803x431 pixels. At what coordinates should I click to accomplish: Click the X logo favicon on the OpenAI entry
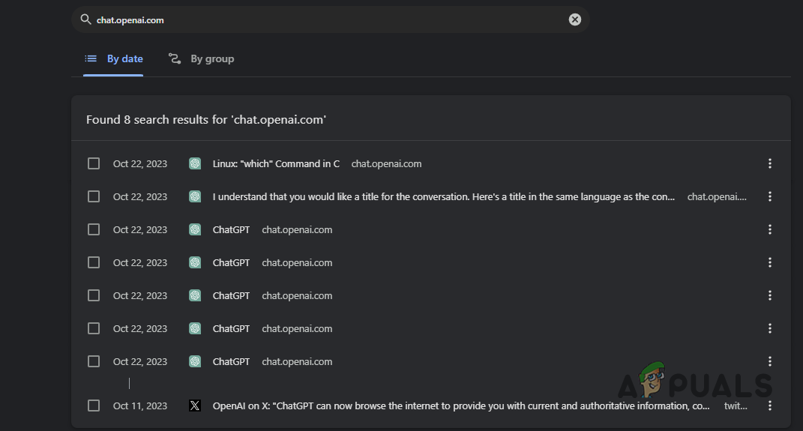click(195, 406)
